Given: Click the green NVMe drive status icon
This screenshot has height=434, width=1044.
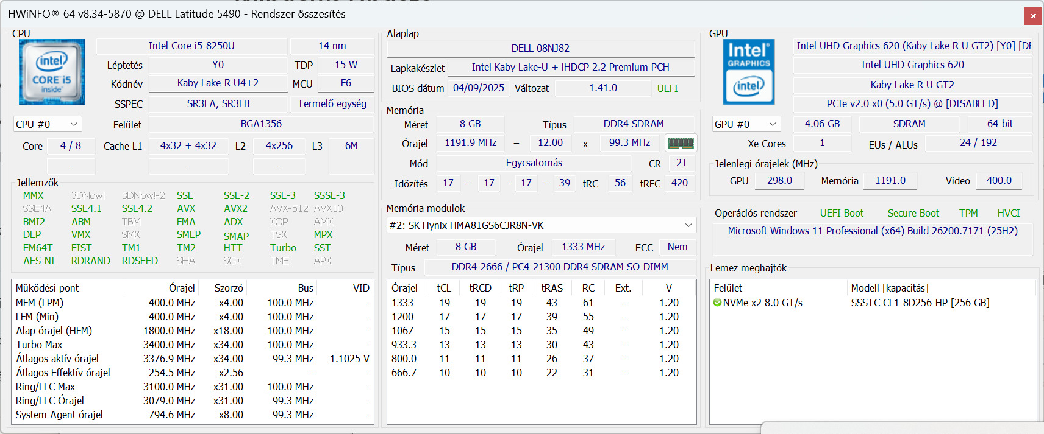Looking at the screenshot, I should [x=717, y=303].
